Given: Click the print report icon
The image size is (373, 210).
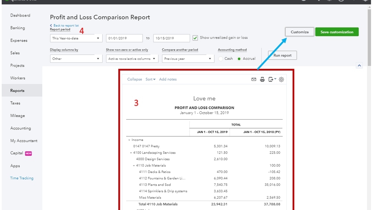Looking at the screenshot, I should pos(262,79).
